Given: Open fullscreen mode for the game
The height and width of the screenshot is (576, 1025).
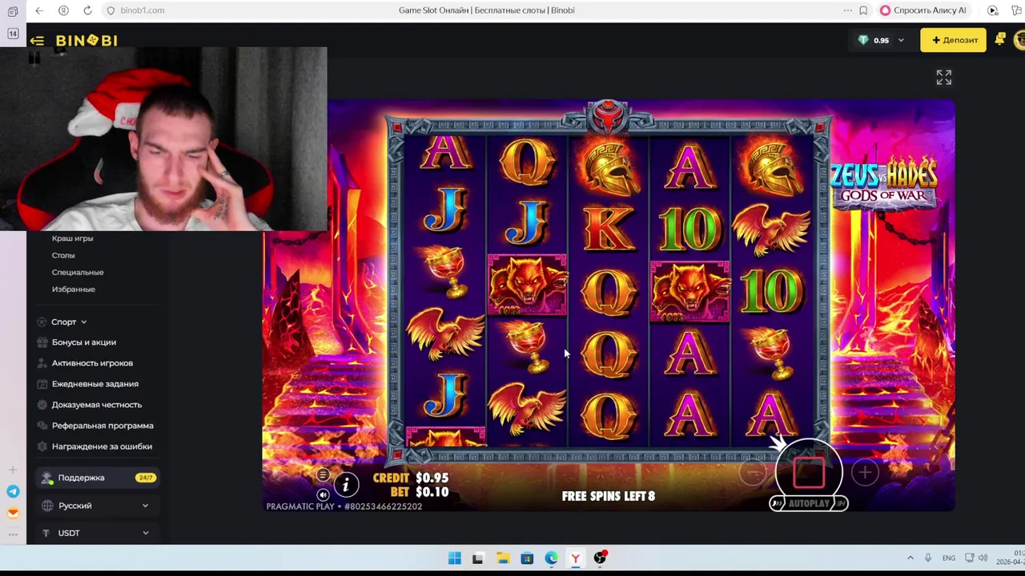Looking at the screenshot, I should (x=944, y=77).
